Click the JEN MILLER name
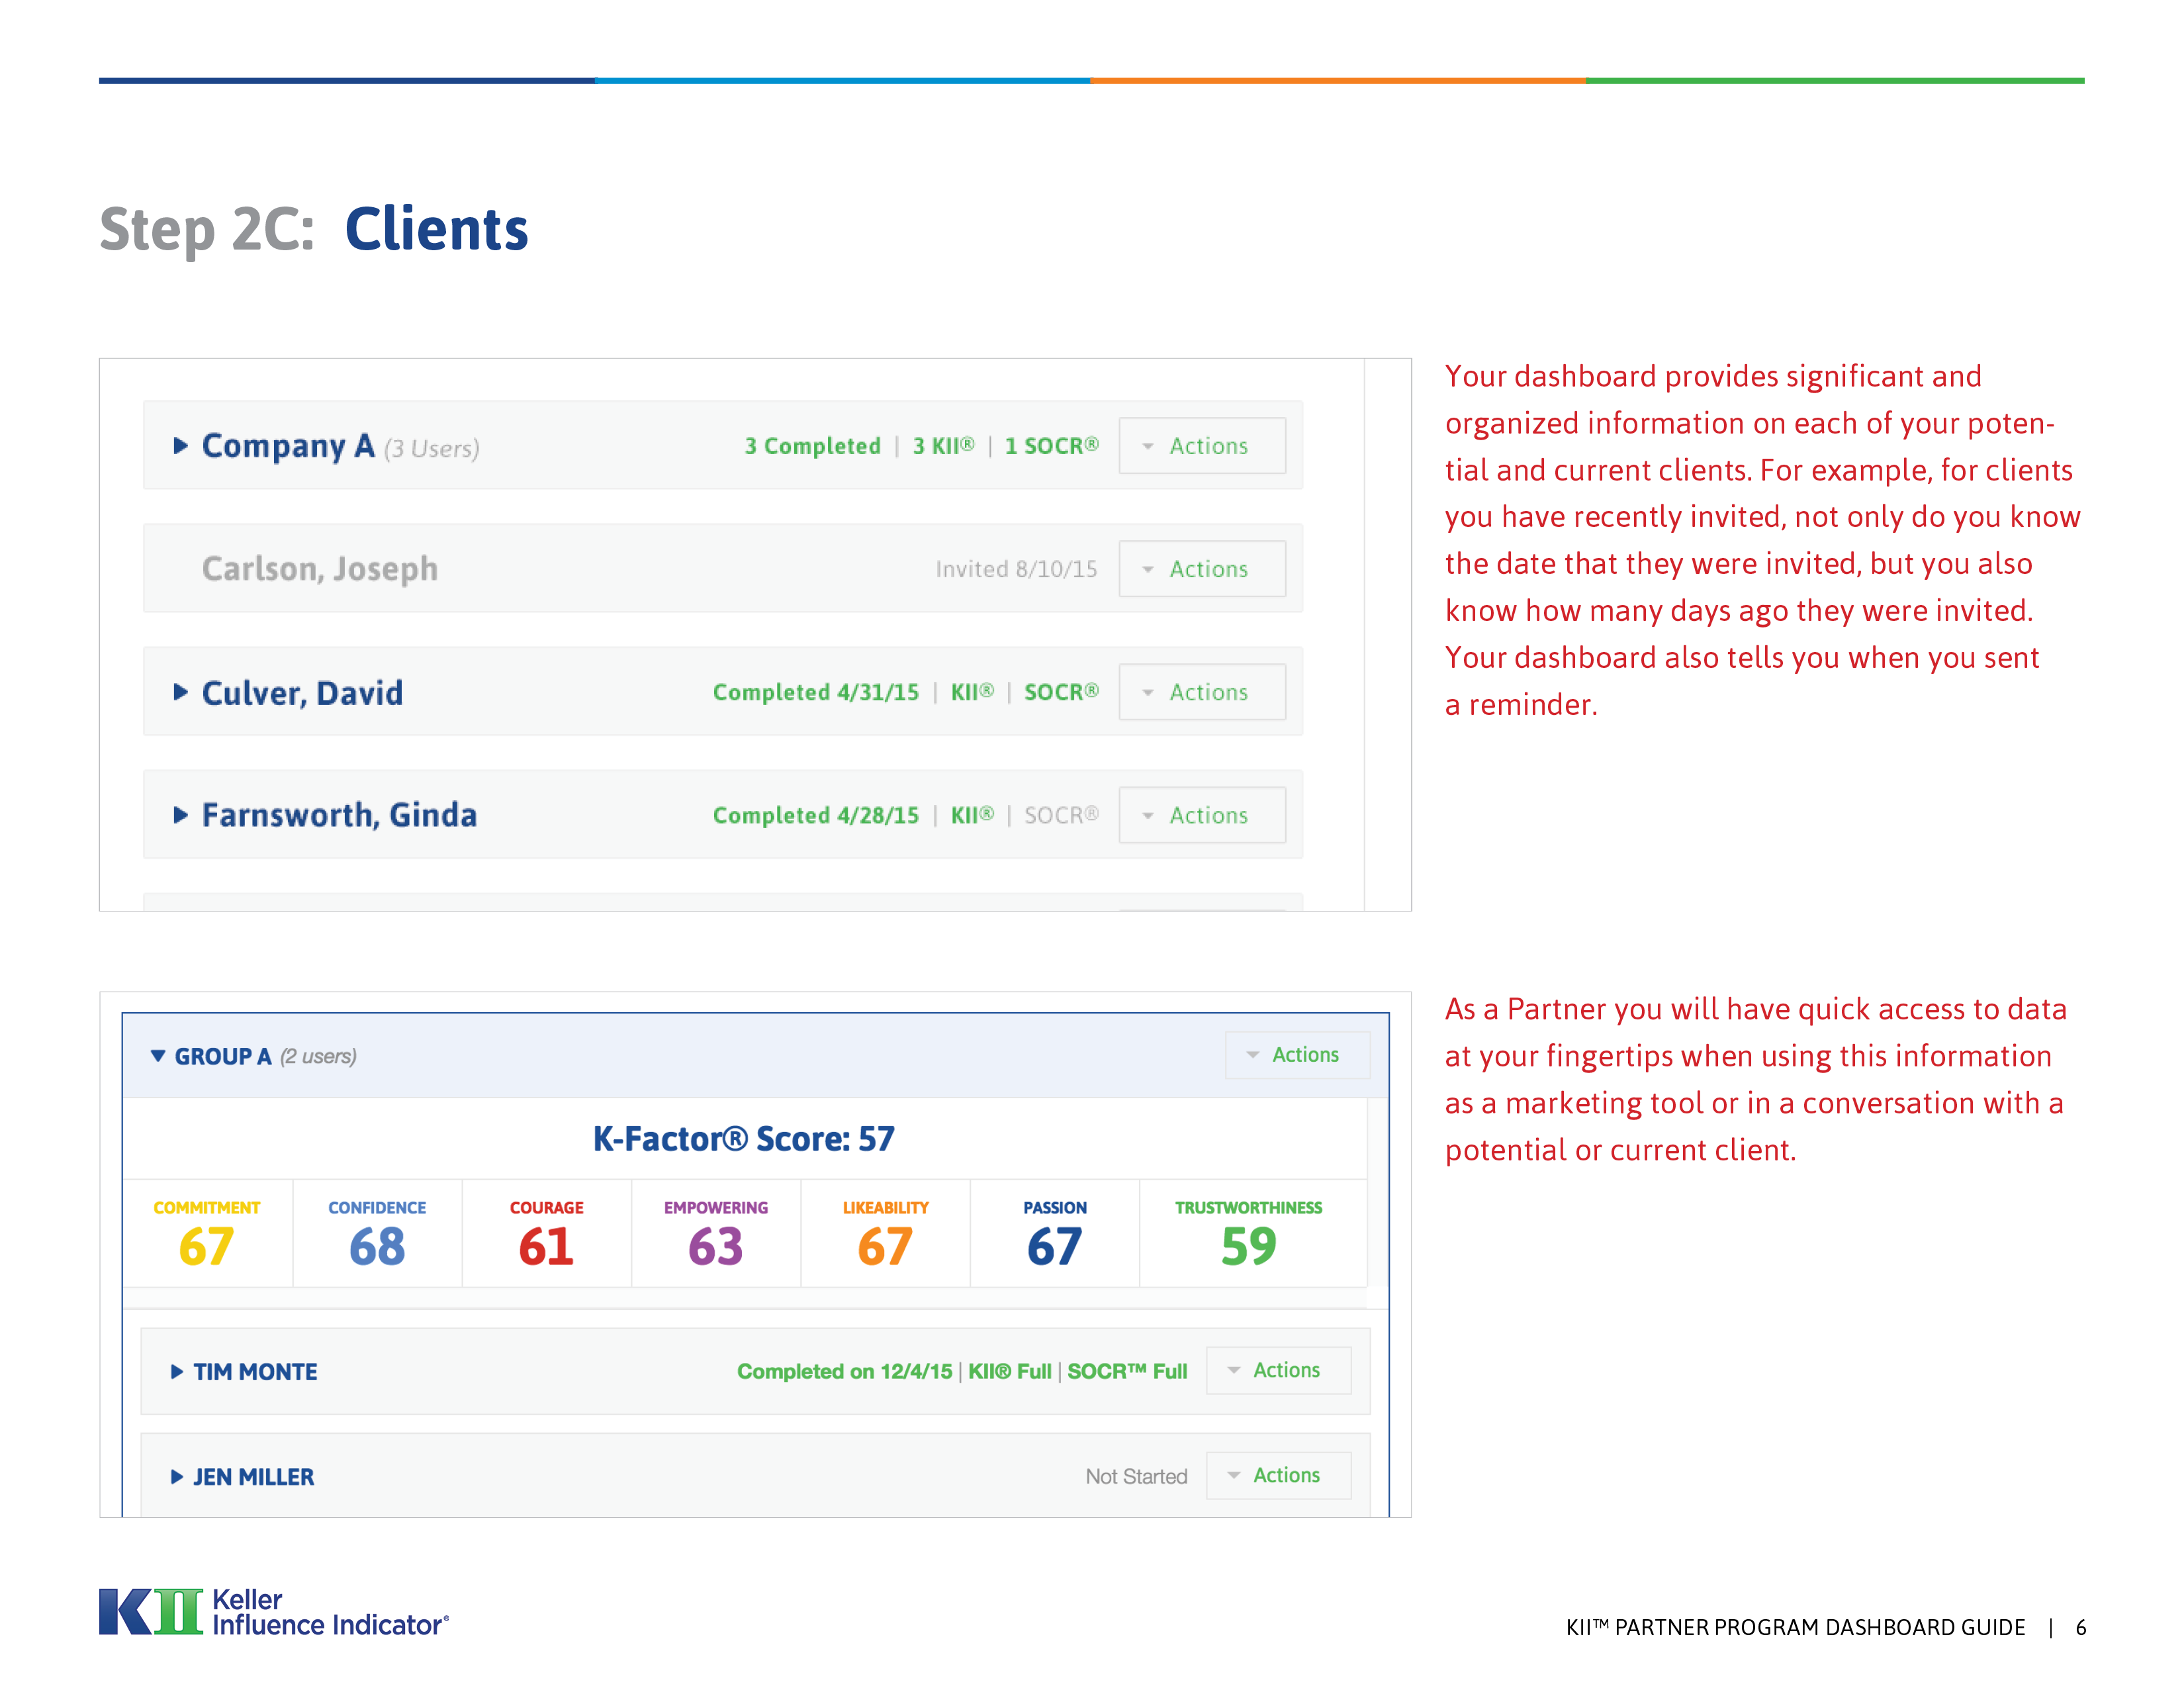 point(253,1476)
